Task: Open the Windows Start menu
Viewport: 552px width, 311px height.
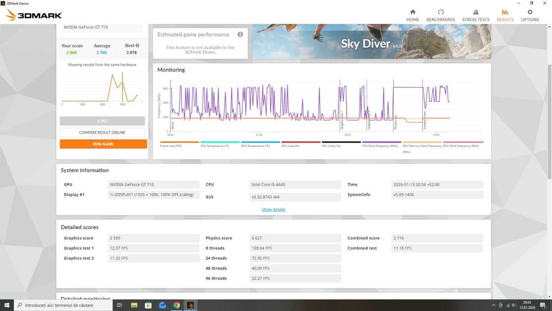Action: tap(7, 305)
